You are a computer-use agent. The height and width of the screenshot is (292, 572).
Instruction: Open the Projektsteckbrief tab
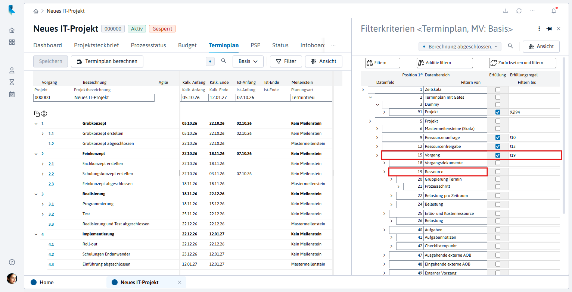[96, 45]
